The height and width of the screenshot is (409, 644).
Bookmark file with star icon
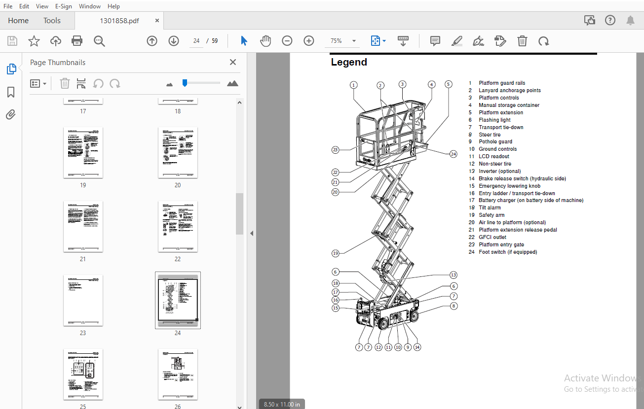[x=34, y=41]
